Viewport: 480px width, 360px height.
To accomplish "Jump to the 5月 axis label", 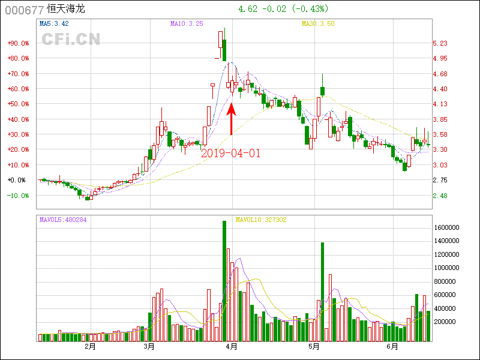I will [x=313, y=347].
